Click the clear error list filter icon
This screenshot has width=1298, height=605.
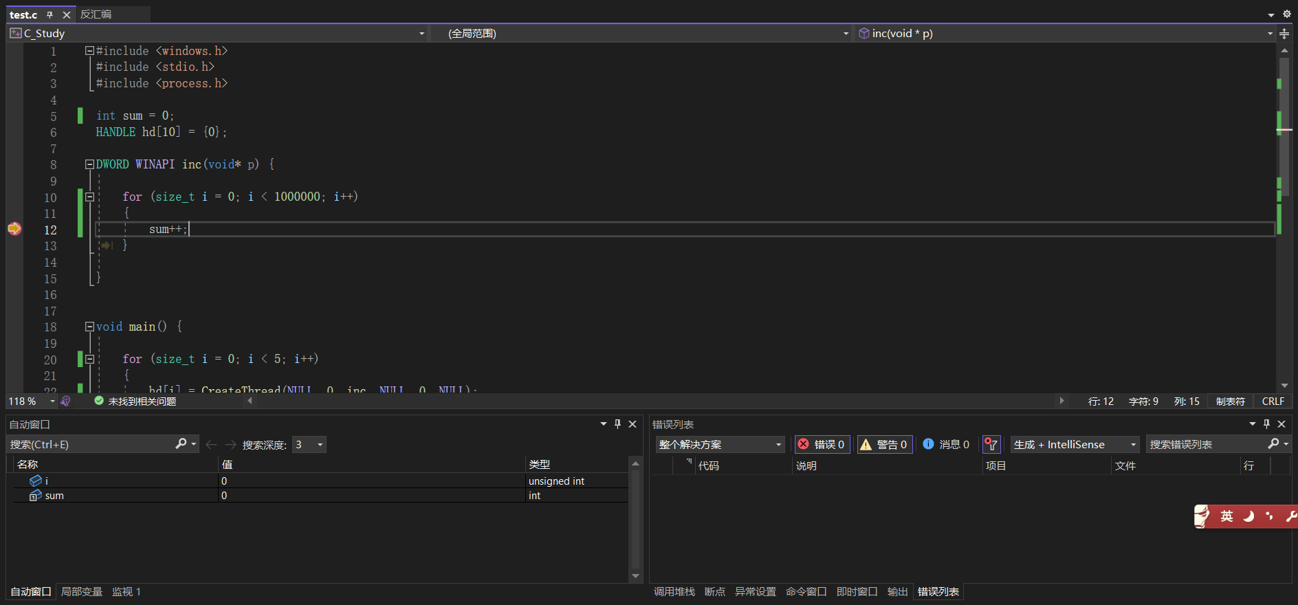pos(991,445)
